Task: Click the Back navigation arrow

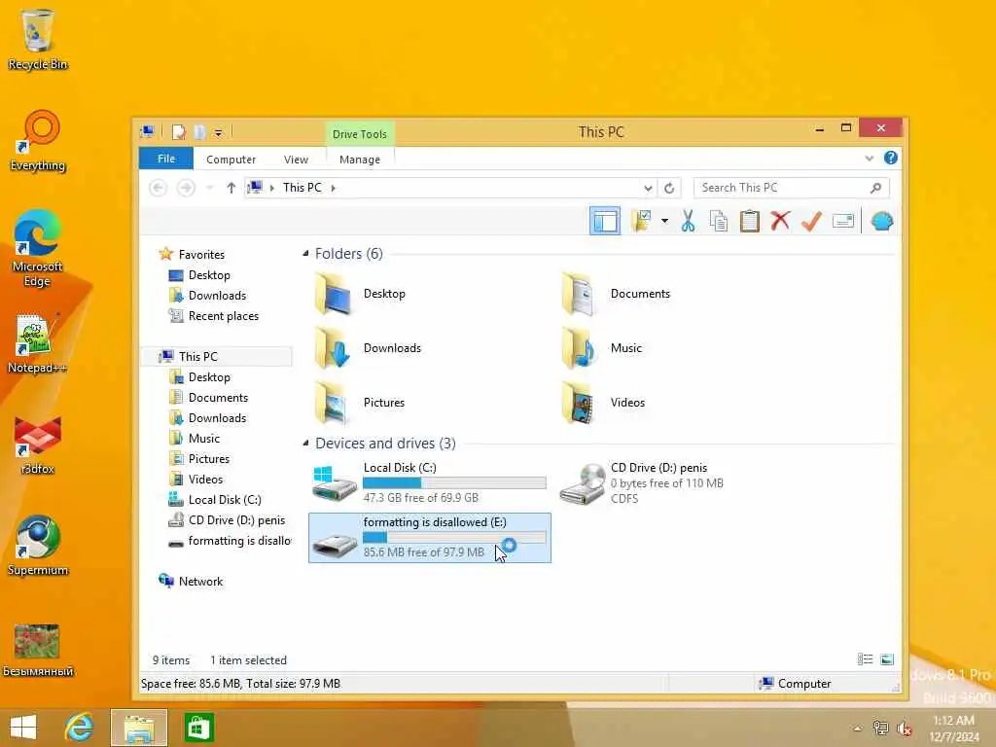Action: pyautogui.click(x=159, y=188)
